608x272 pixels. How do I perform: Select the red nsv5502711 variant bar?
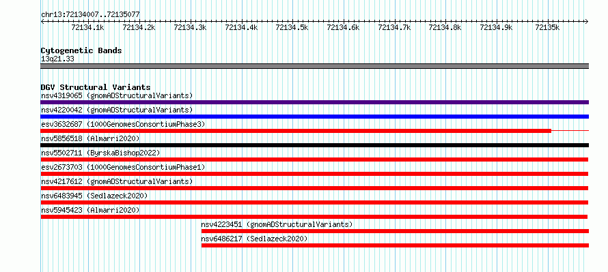314,160
